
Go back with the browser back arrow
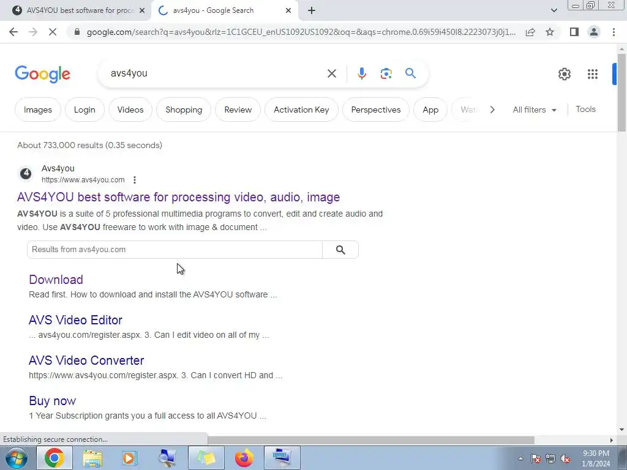[x=13, y=32]
